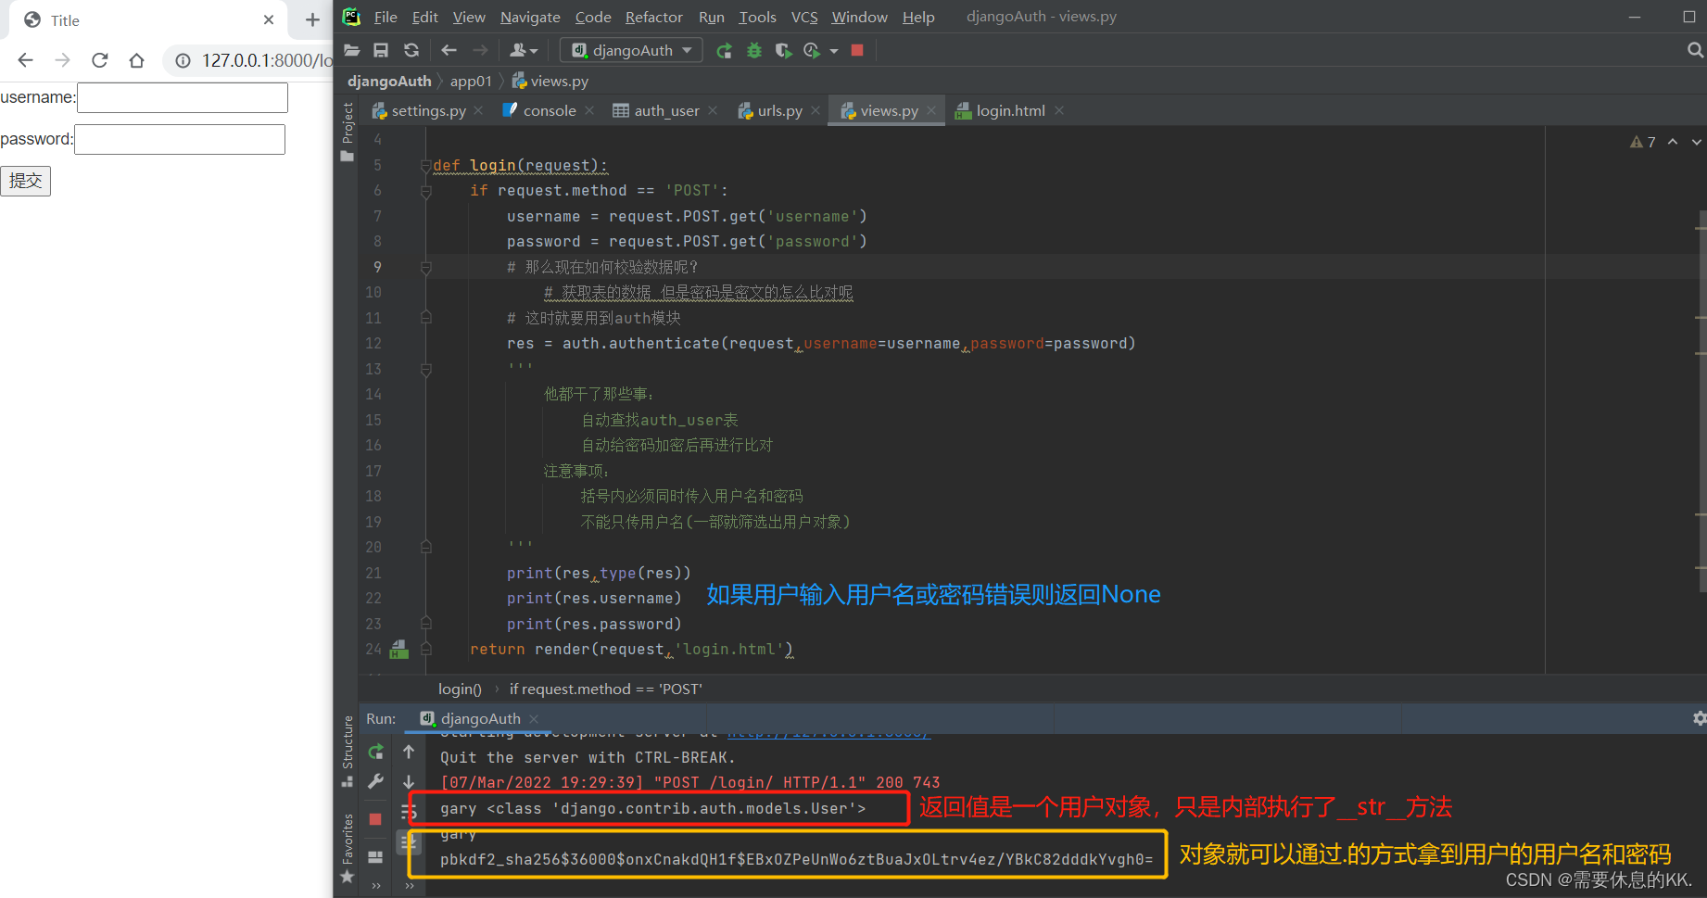Start the Debug bug icon
Screen dimensions: 1707x898
pos(754,50)
